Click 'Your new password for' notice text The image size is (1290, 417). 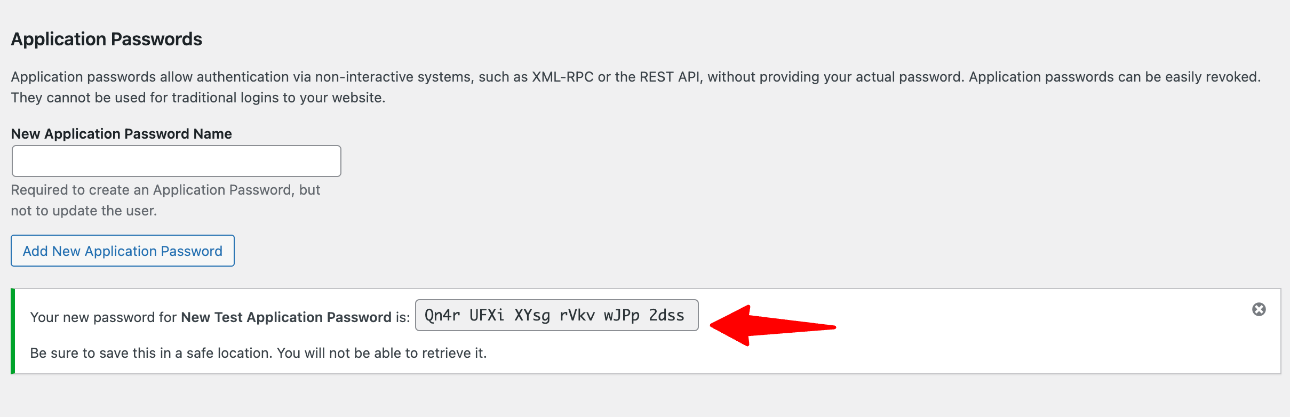click(103, 317)
